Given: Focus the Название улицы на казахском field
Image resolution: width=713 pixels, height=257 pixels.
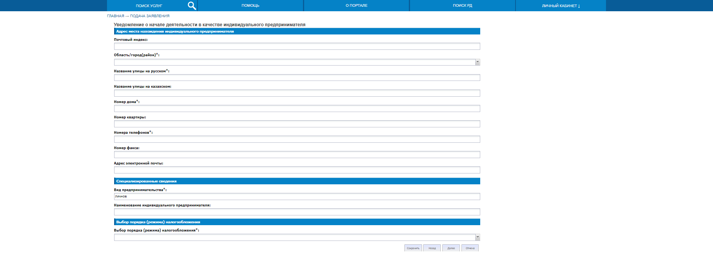Looking at the screenshot, I should 297,93.
